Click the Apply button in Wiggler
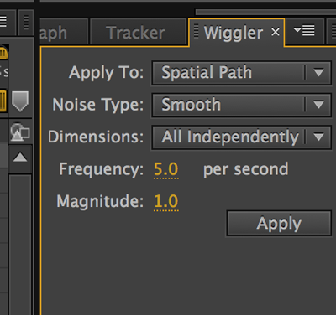 [x=279, y=224]
